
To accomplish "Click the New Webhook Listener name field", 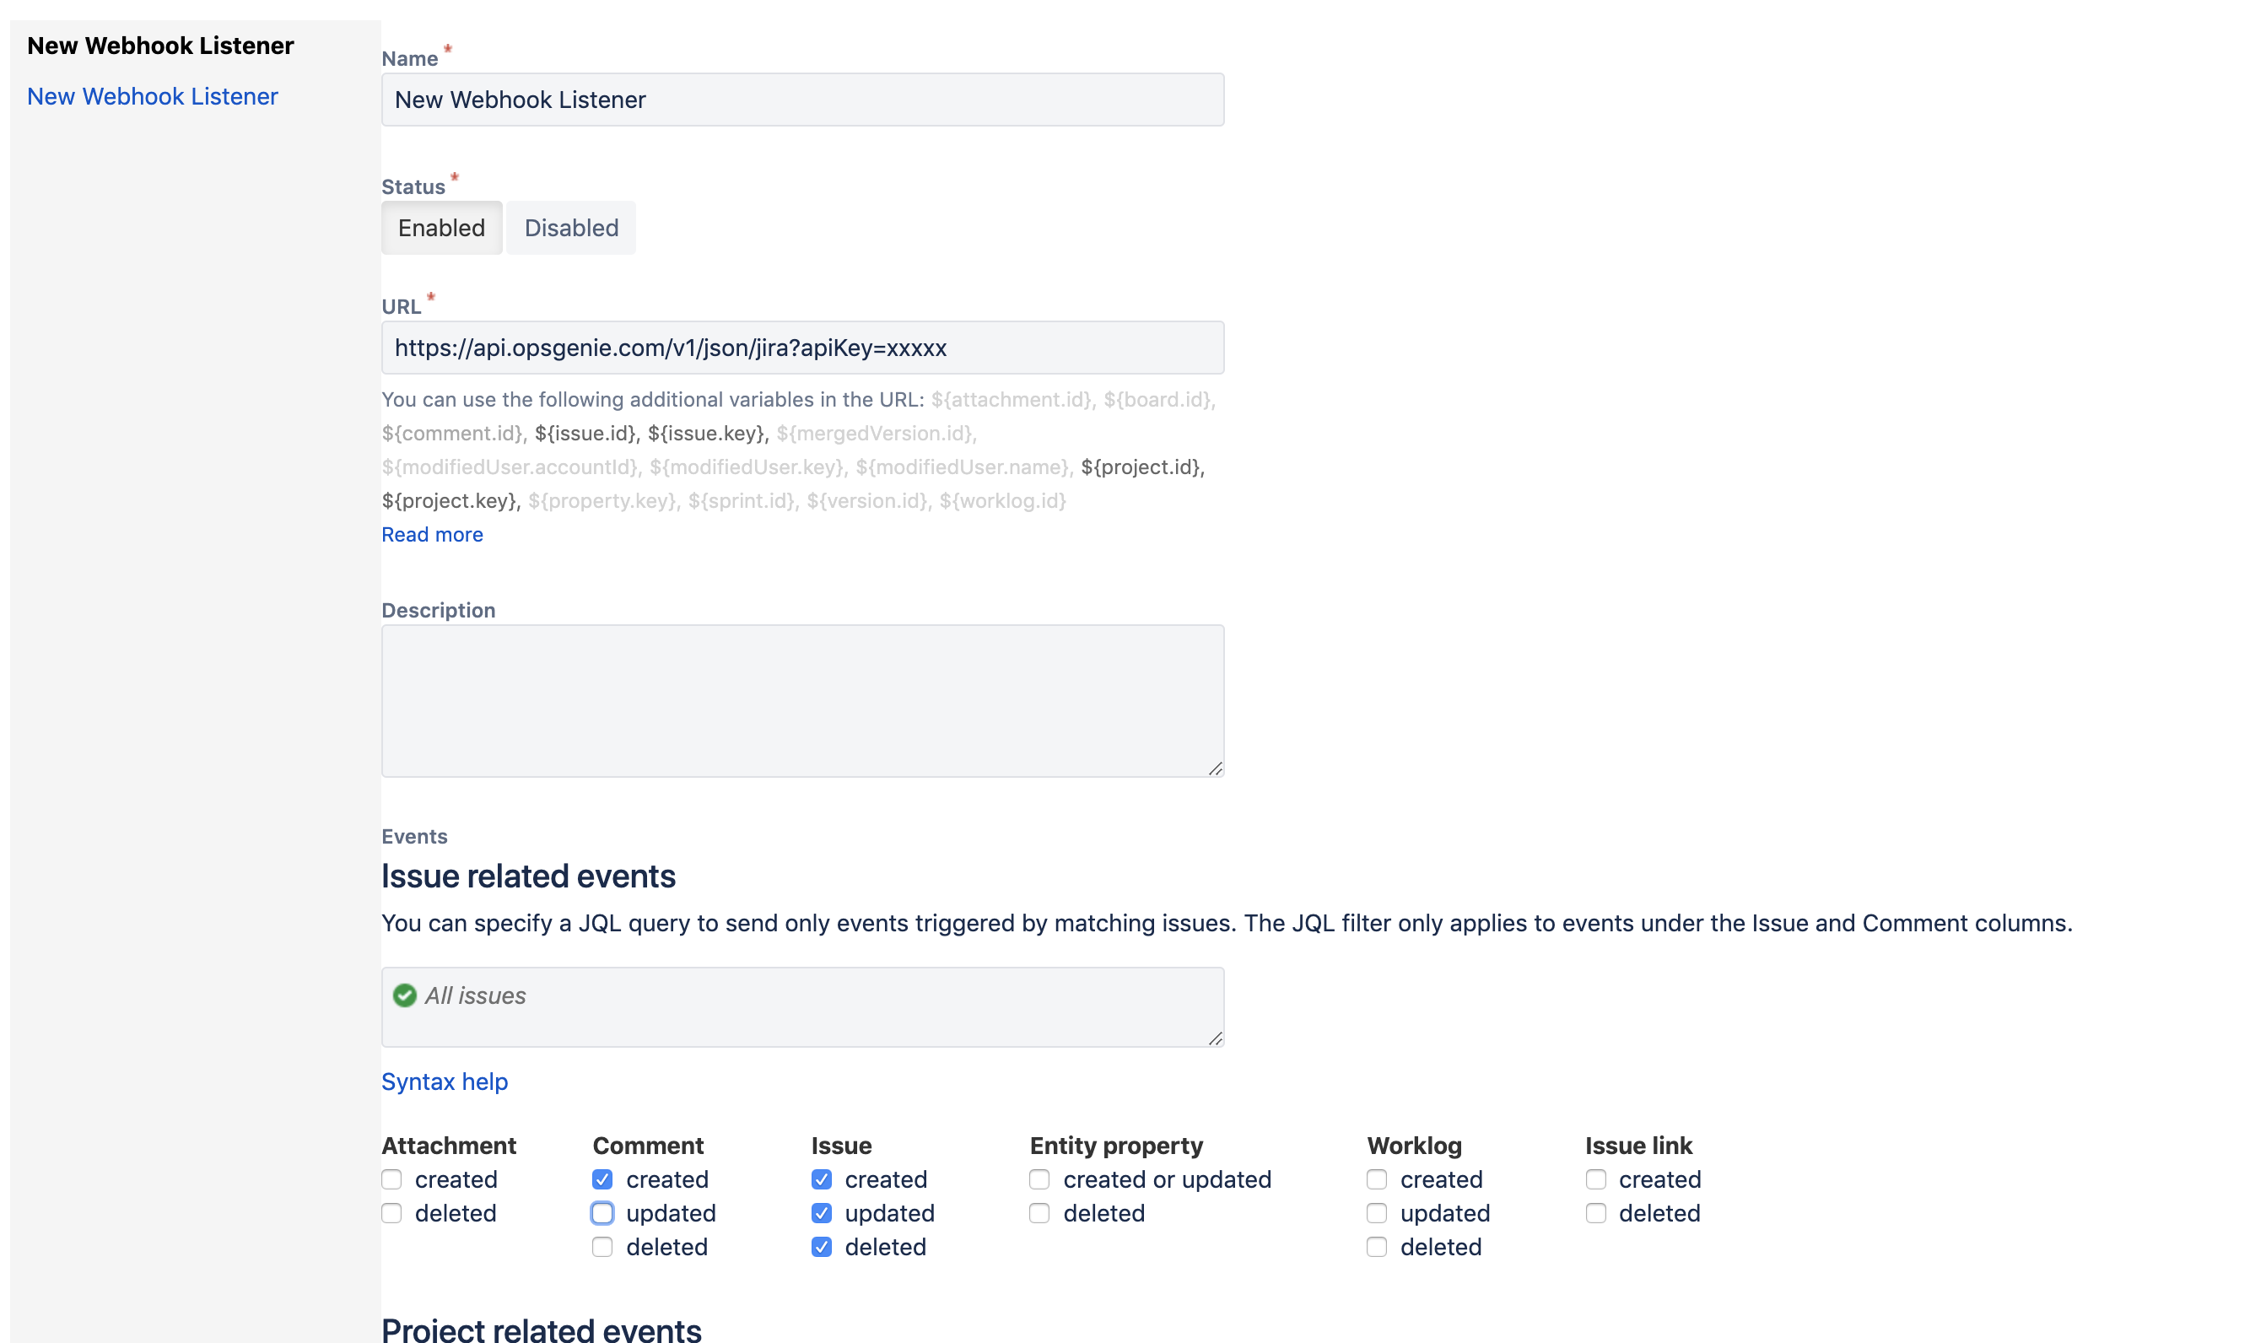I will [x=802, y=98].
